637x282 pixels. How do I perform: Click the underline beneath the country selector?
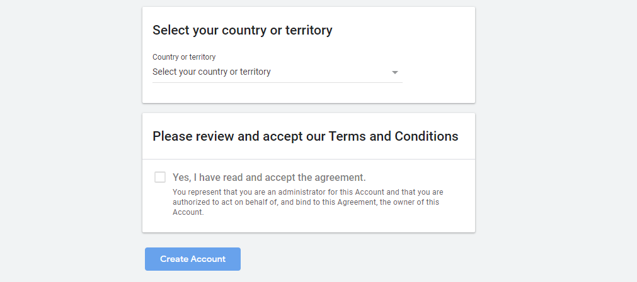pyautogui.click(x=277, y=82)
